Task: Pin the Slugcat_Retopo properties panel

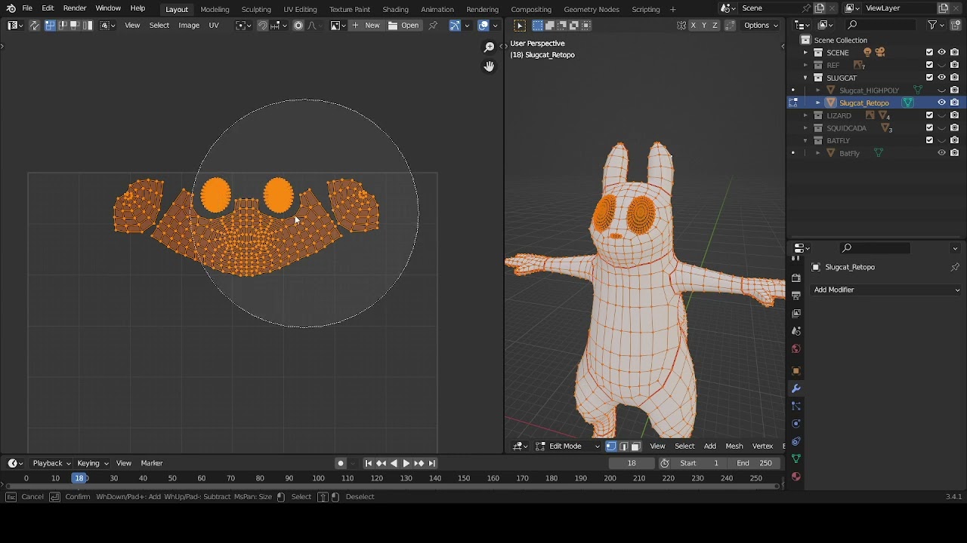Action: click(955, 267)
